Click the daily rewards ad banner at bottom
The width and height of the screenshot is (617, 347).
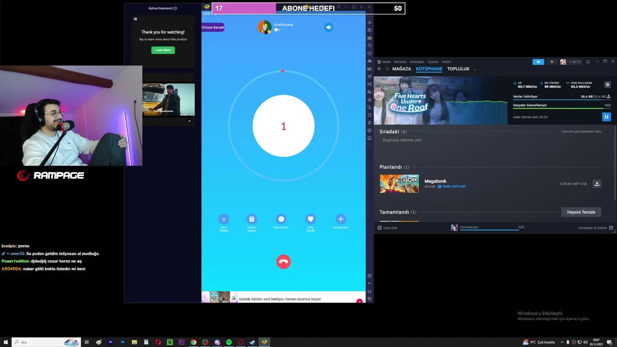tap(283, 297)
